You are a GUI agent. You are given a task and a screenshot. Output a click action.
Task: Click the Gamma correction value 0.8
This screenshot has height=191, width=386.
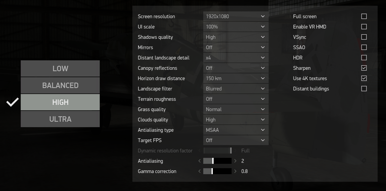coord(244,171)
